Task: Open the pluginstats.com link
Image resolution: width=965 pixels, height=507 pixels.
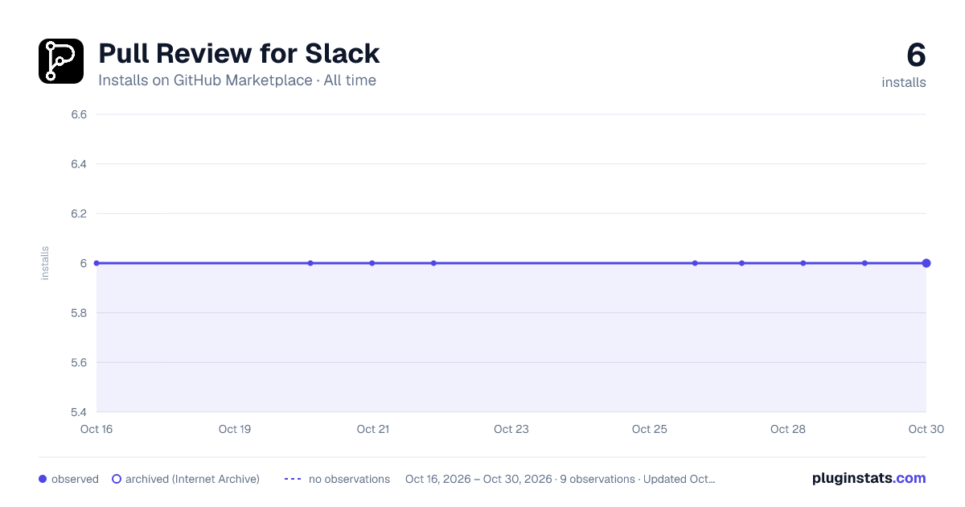Action: click(869, 478)
